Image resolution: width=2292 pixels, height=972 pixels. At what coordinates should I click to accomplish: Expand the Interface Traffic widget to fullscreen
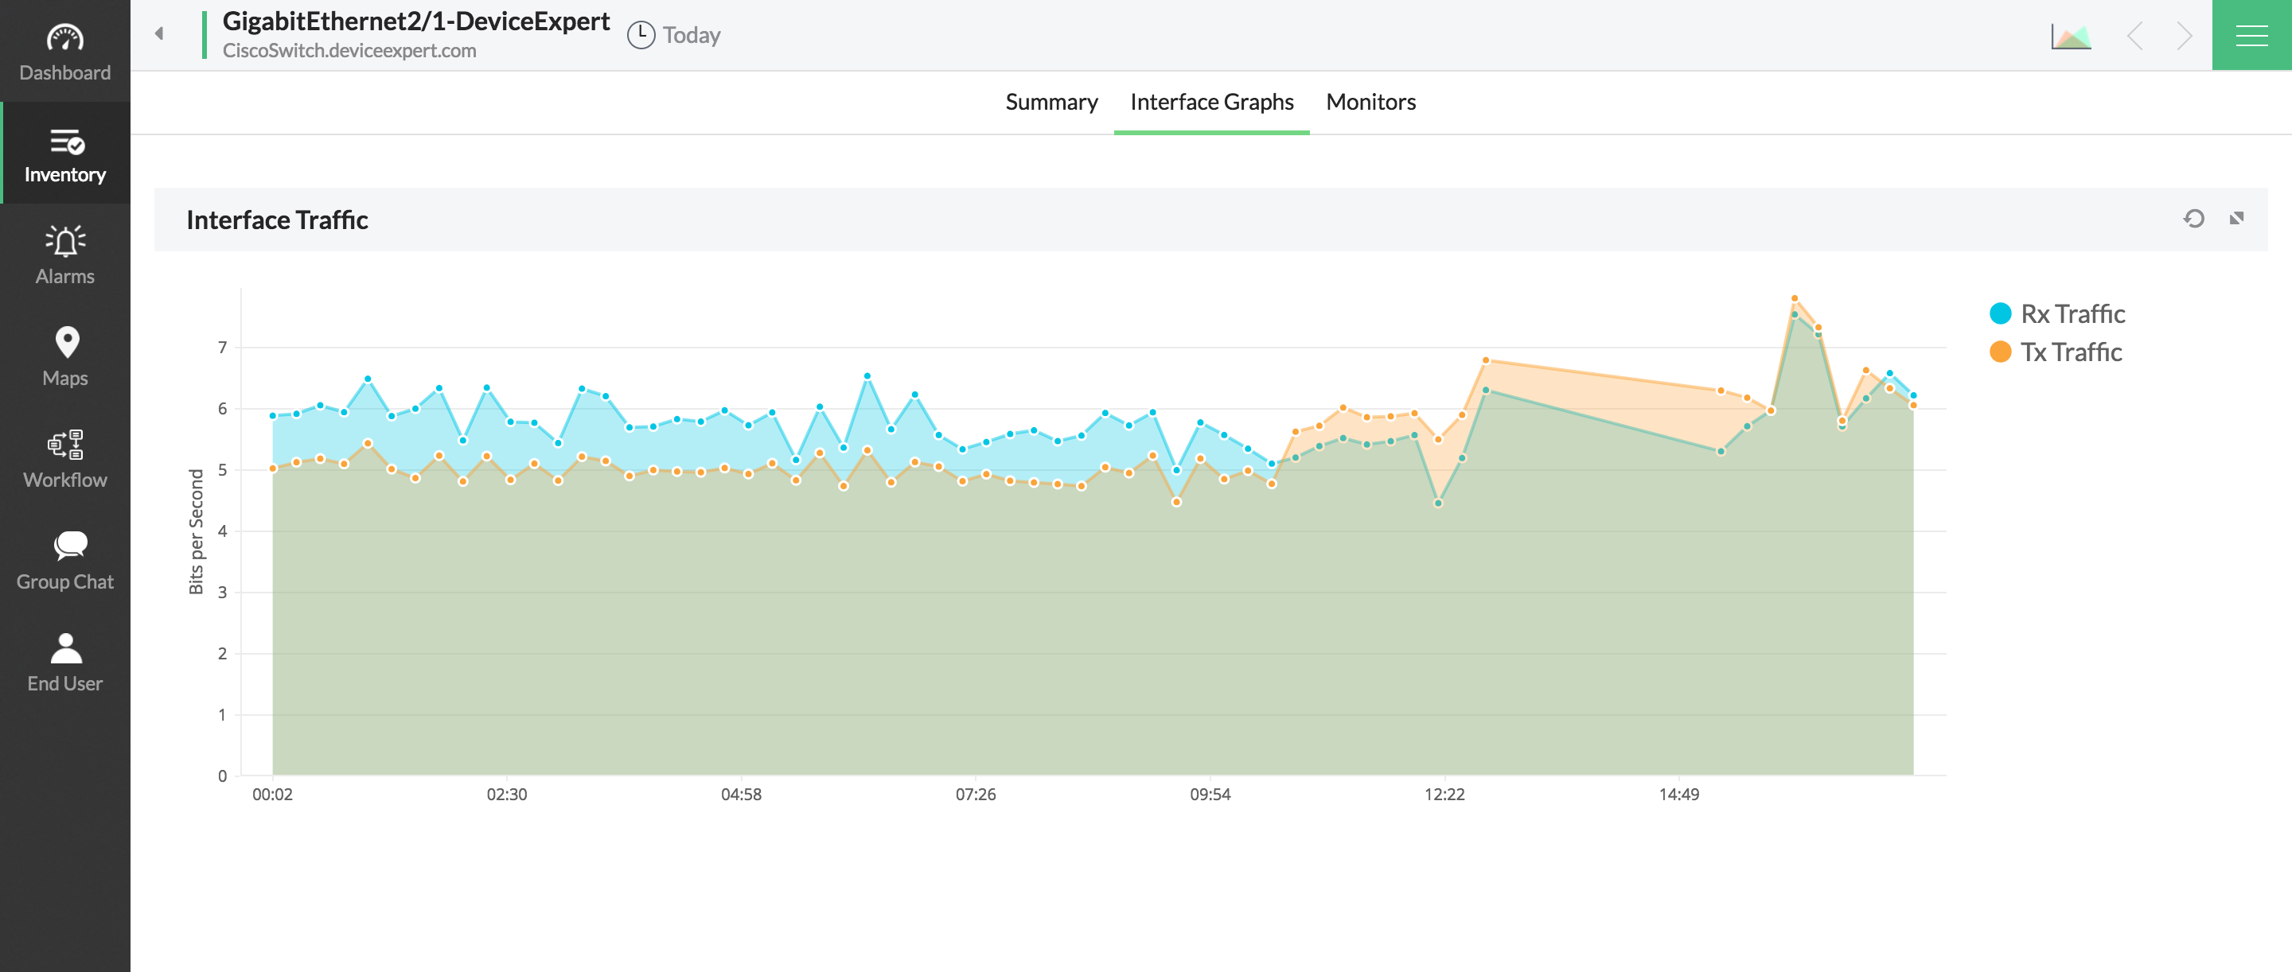2236,219
